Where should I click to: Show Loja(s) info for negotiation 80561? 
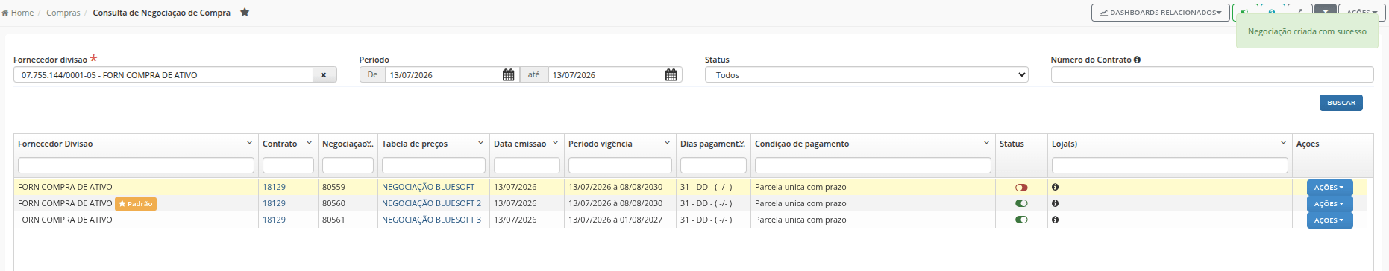coord(1055,220)
